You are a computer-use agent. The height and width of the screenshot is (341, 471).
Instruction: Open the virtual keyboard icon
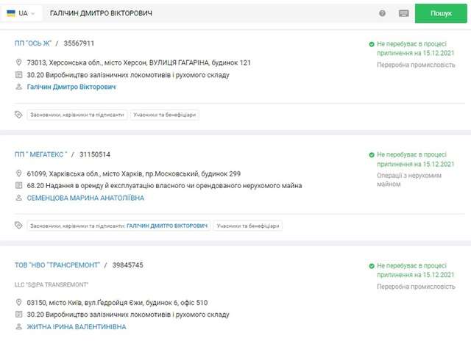[x=404, y=13]
